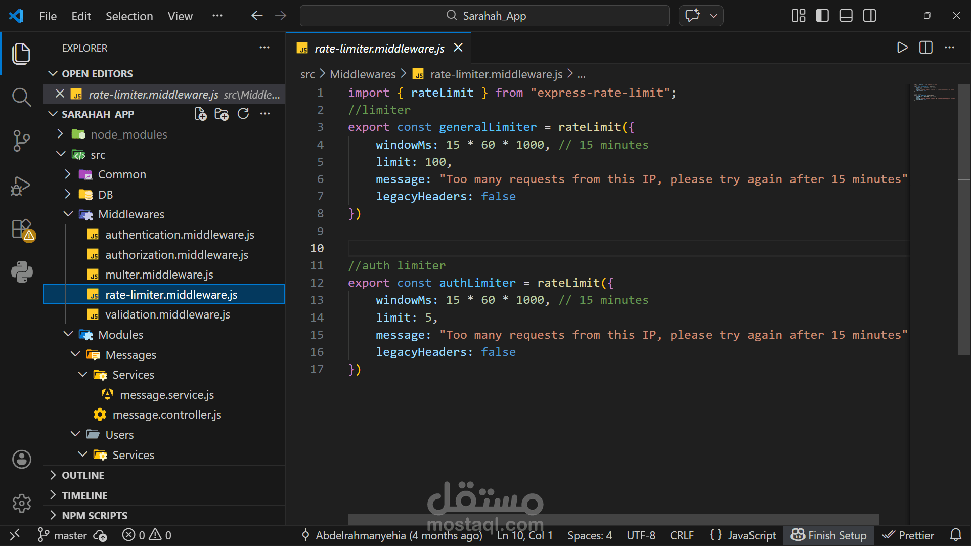The width and height of the screenshot is (971, 546).
Task: Open the Selection menu
Action: [129, 16]
